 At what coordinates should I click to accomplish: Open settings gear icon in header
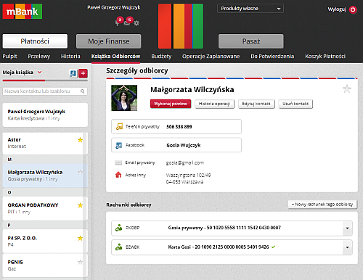pos(136,23)
